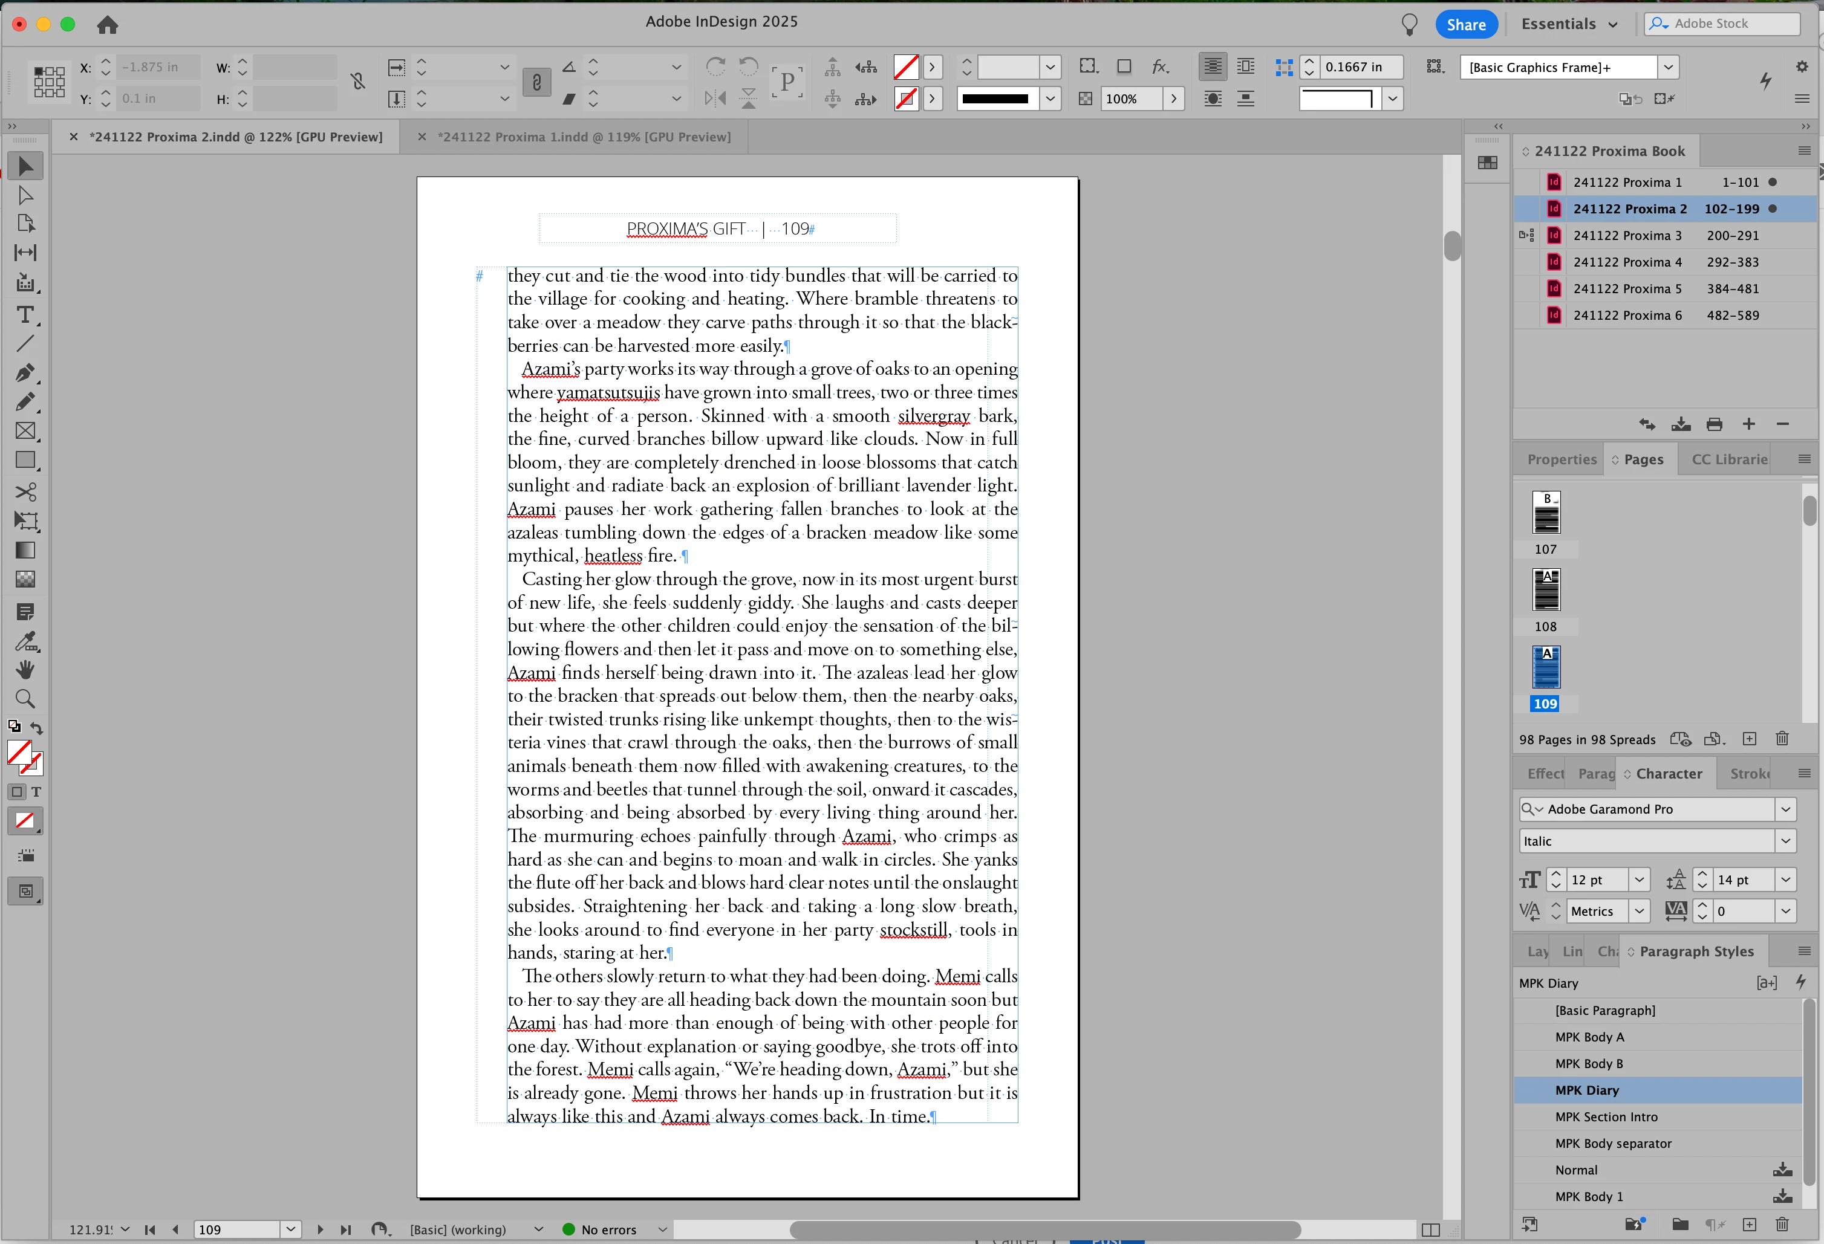Select the Eyedropper tool
The image size is (1824, 1244).
tap(25, 641)
